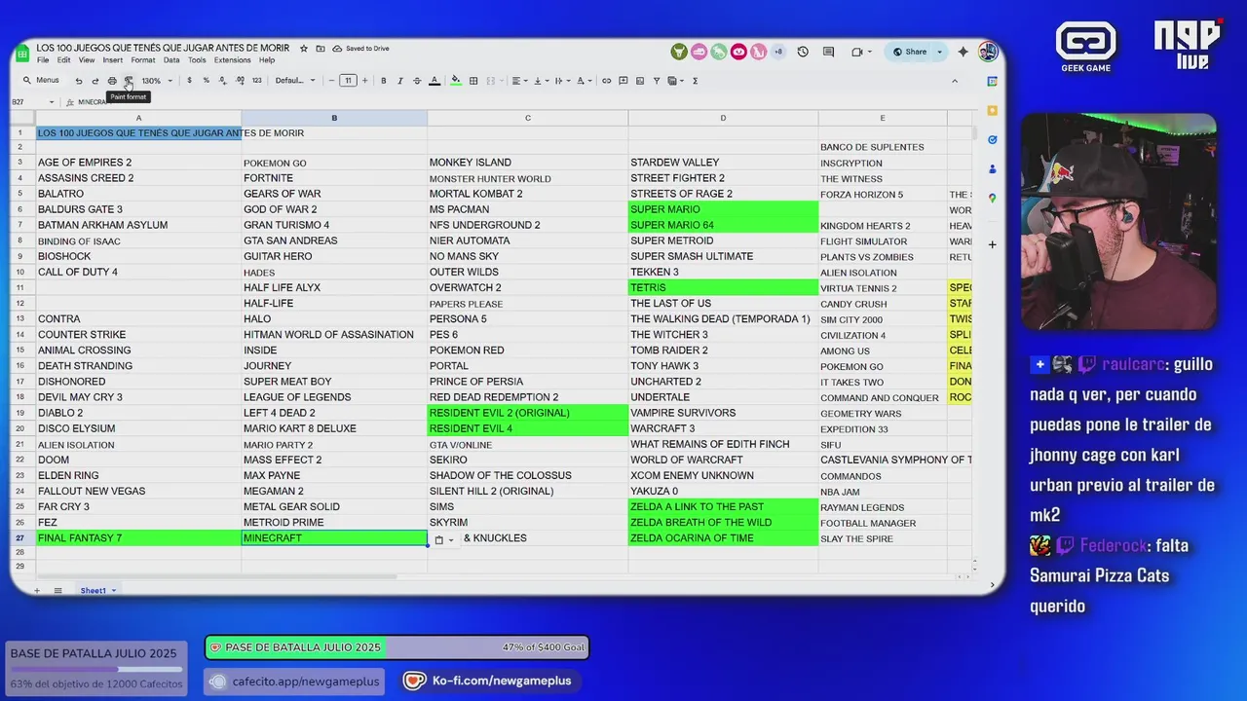The width and height of the screenshot is (1247, 701).
Task: Show the +8 additional collaborators
Action: [777, 52]
